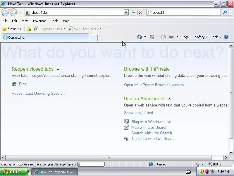Viewport: 234px width, 176px height.
Task: Click the vertical scrollbar down arrow
Action: pos(231,153)
